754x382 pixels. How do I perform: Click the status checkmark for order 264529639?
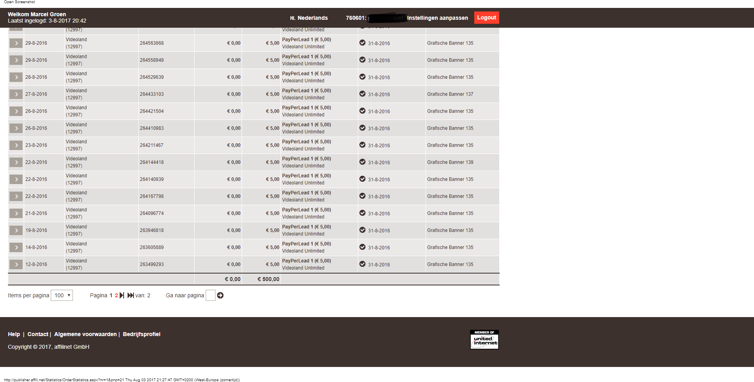point(363,77)
